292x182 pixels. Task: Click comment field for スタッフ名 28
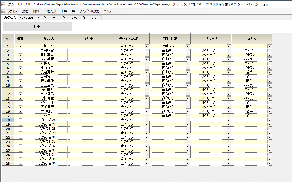(88, 129)
